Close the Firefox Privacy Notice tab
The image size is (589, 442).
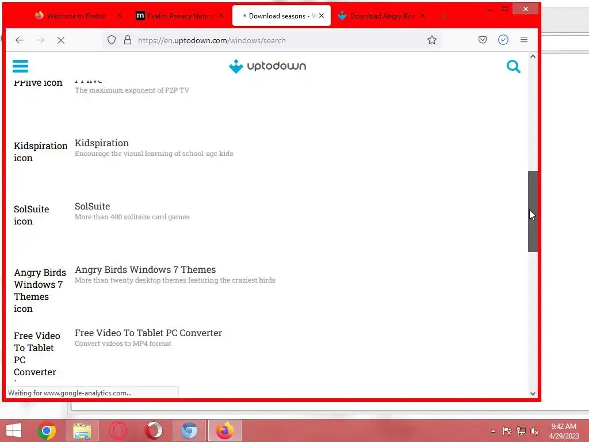coord(221,16)
